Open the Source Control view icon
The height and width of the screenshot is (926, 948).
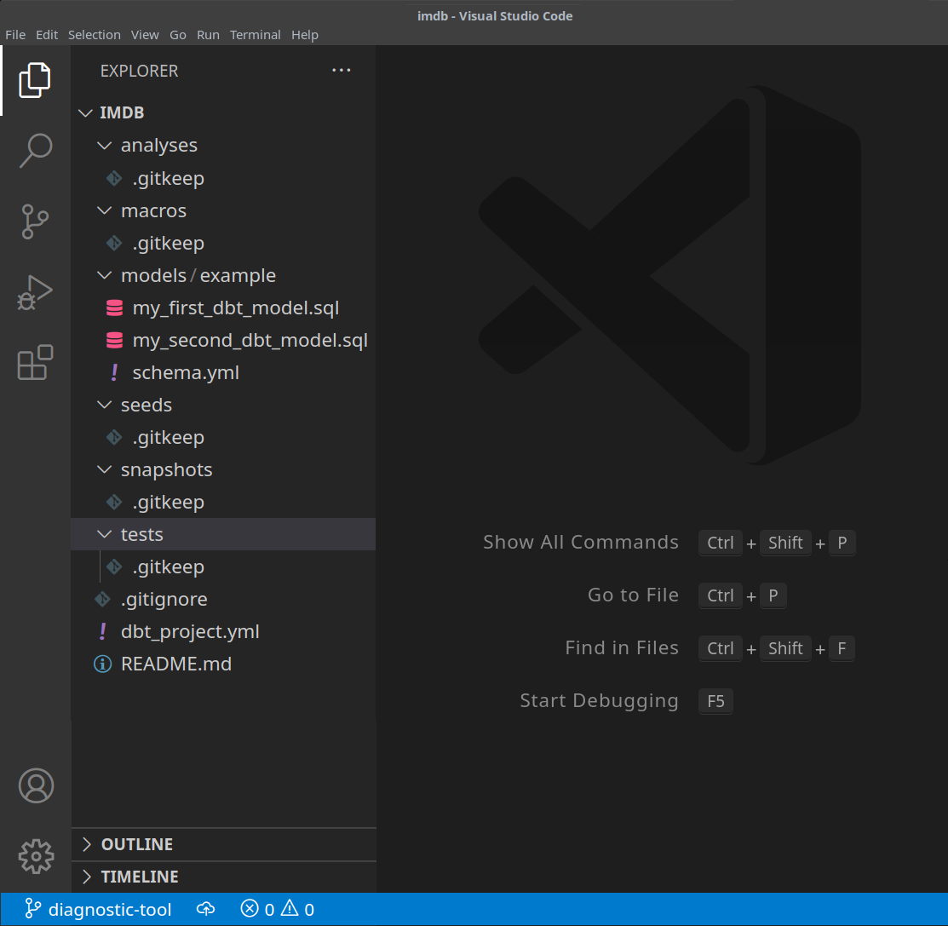35,221
